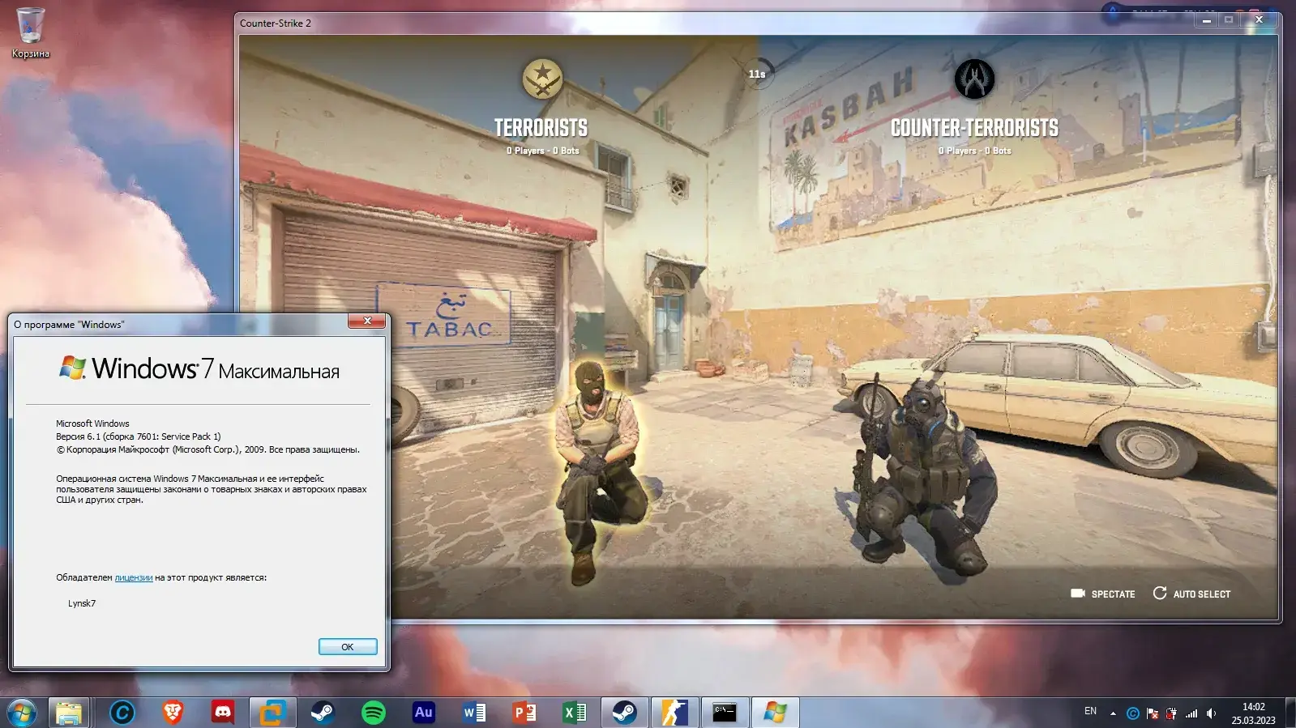The image size is (1296, 728).
Task: Show hidden tray icons arrow
Action: [1113, 713]
